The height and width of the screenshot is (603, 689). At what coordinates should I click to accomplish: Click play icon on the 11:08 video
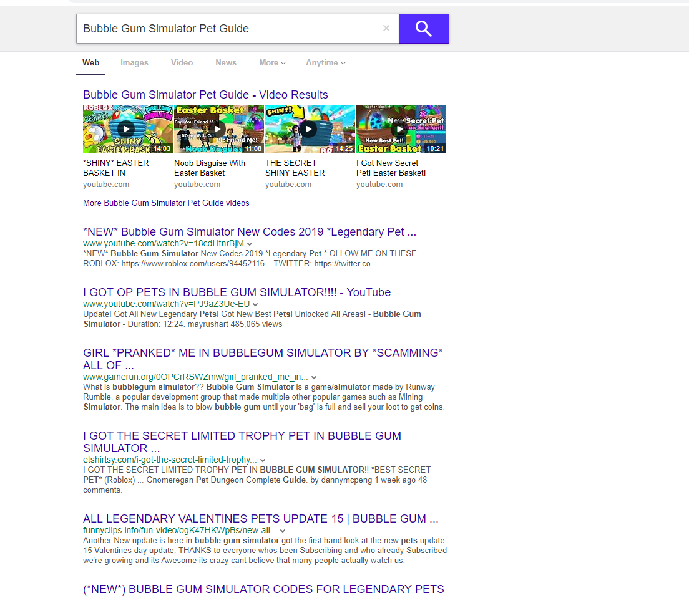click(x=218, y=129)
